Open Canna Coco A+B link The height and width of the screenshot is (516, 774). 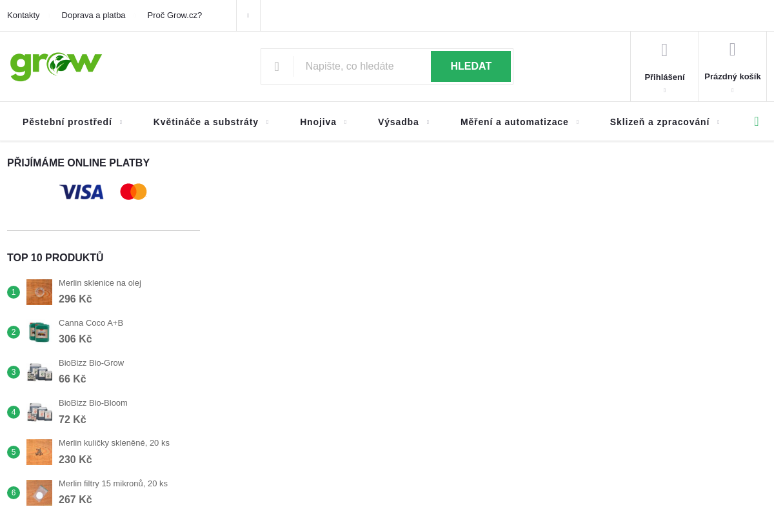point(91,323)
